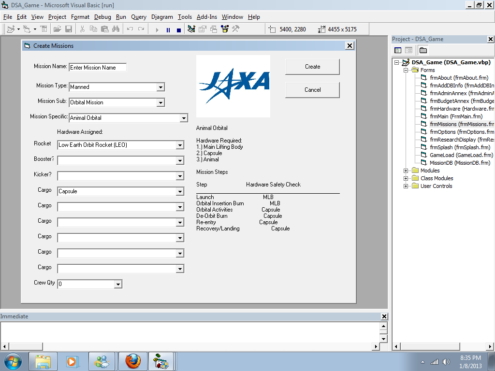Open the Mission Sub dropdown
Viewport: 495px width, 371px height.
tap(160, 102)
